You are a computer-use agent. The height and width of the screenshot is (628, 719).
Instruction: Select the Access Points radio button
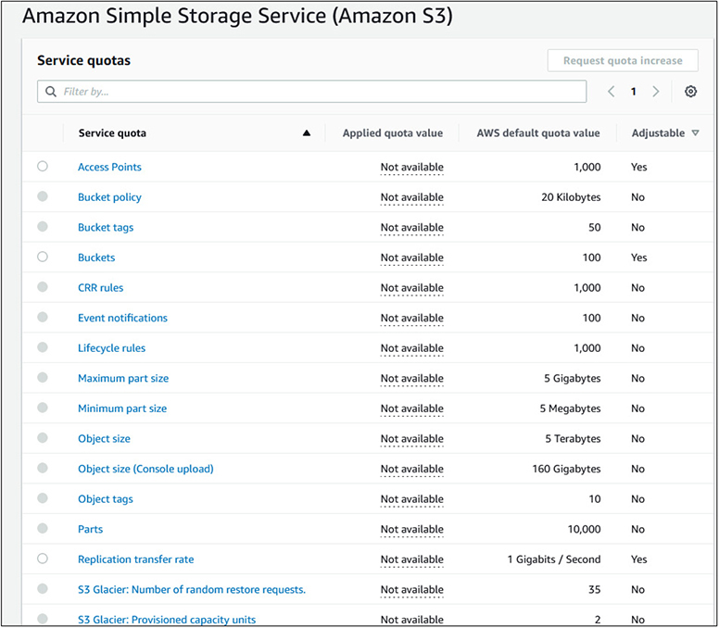[43, 167]
